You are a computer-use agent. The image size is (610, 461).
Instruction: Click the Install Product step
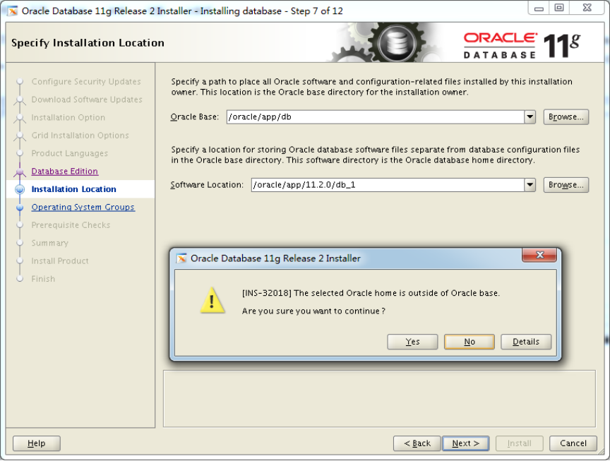pyautogui.click(x=60, y=261)
